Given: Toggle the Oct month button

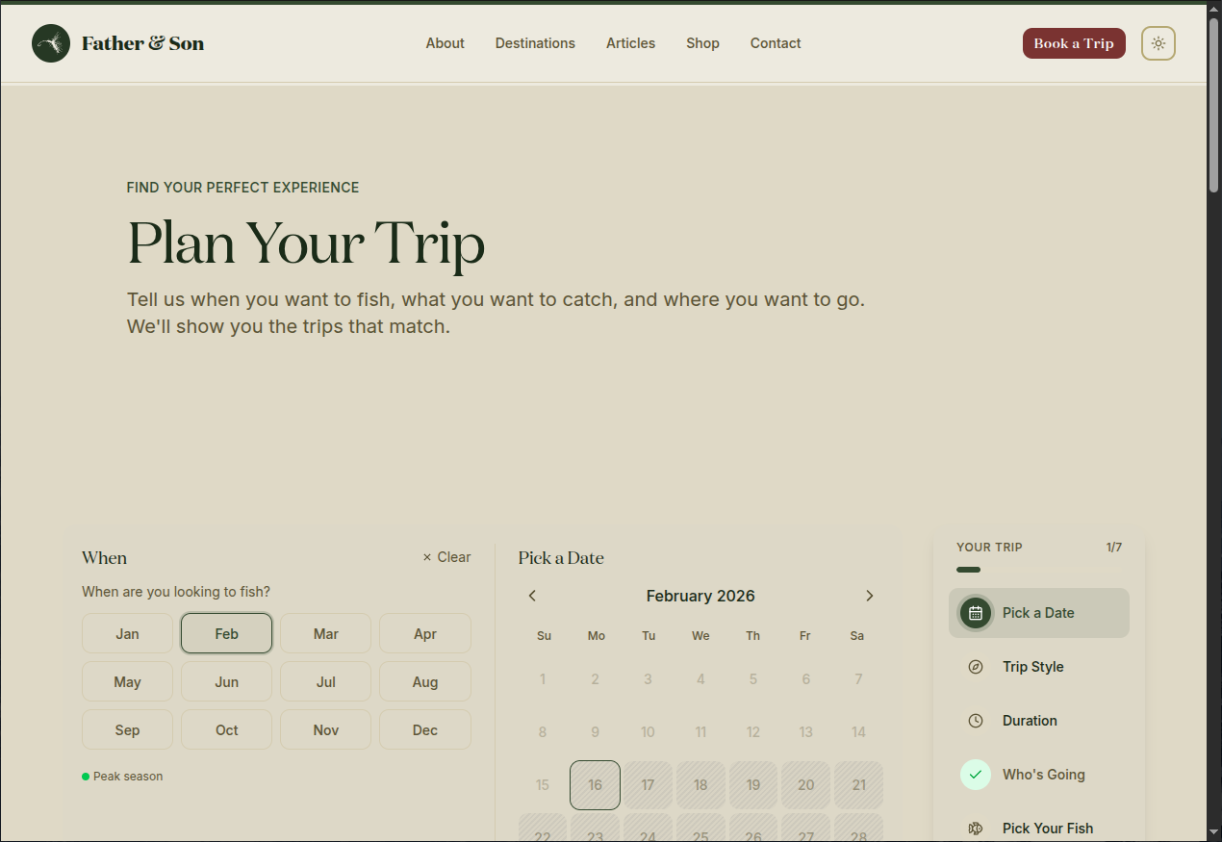Looking at the screenshot, I should (226, 729).
